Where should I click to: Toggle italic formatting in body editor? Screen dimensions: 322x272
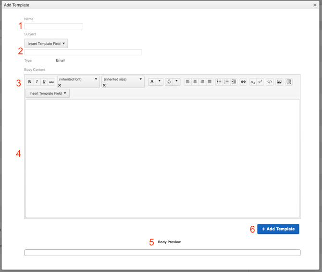37,82
